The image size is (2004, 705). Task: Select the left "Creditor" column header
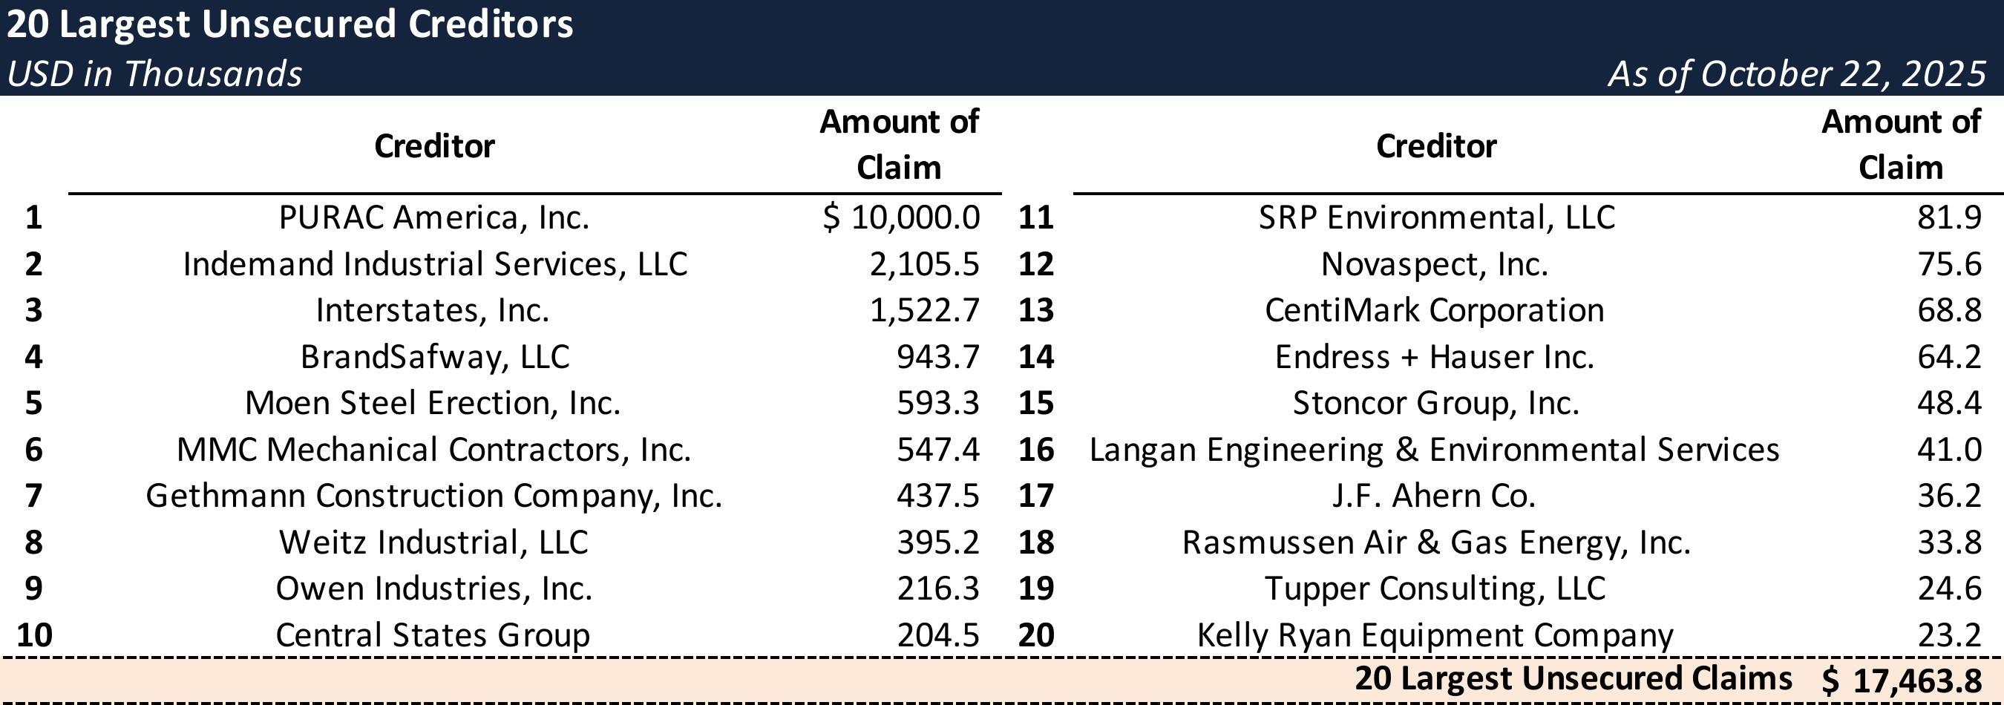(434, 146)
